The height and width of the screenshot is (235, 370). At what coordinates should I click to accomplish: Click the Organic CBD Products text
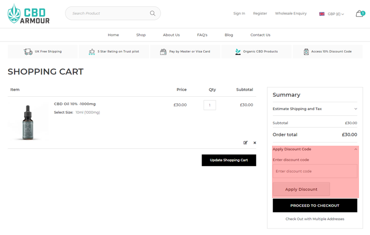point(260,51)
